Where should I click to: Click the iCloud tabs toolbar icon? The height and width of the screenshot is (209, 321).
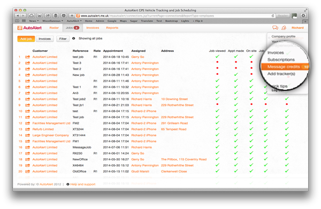pos(32,16)
